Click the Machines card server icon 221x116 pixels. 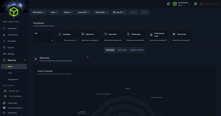83,34
